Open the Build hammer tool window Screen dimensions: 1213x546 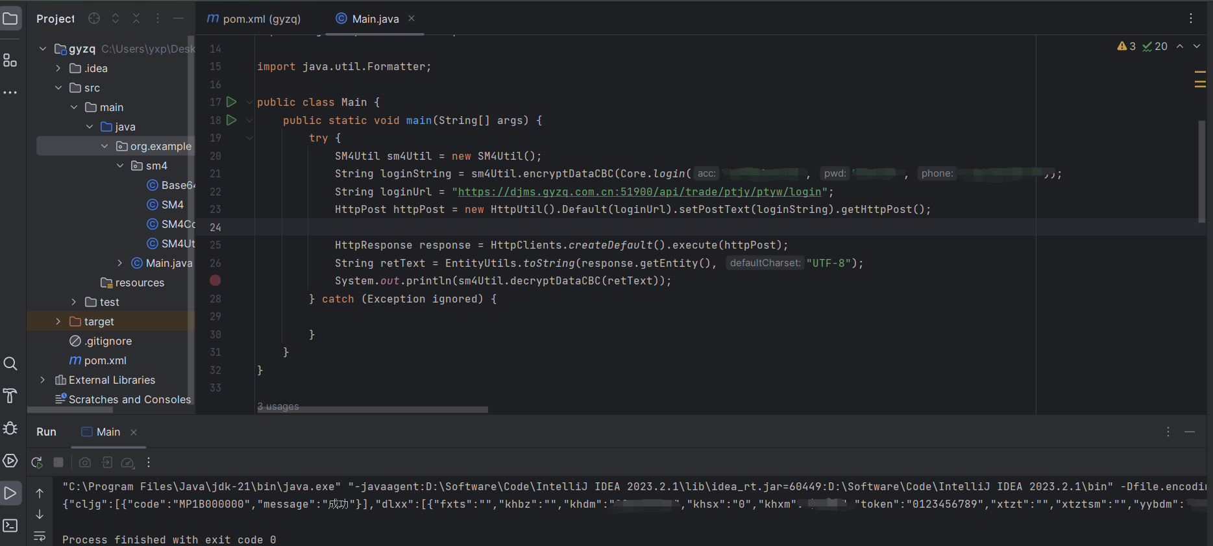pyautogui.click(x=10, y=395)
